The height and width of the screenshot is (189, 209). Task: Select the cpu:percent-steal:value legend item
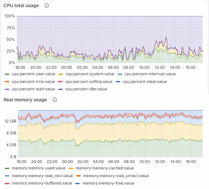pyautogui.click(x=145, y=82)
